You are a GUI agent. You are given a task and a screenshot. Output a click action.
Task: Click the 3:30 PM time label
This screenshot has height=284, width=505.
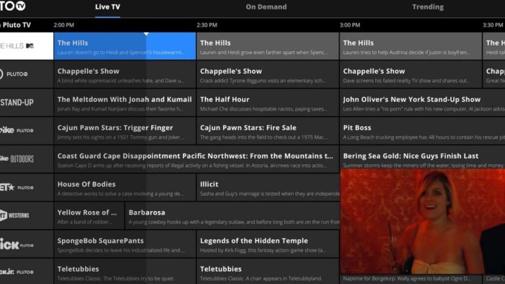[493, 25]
